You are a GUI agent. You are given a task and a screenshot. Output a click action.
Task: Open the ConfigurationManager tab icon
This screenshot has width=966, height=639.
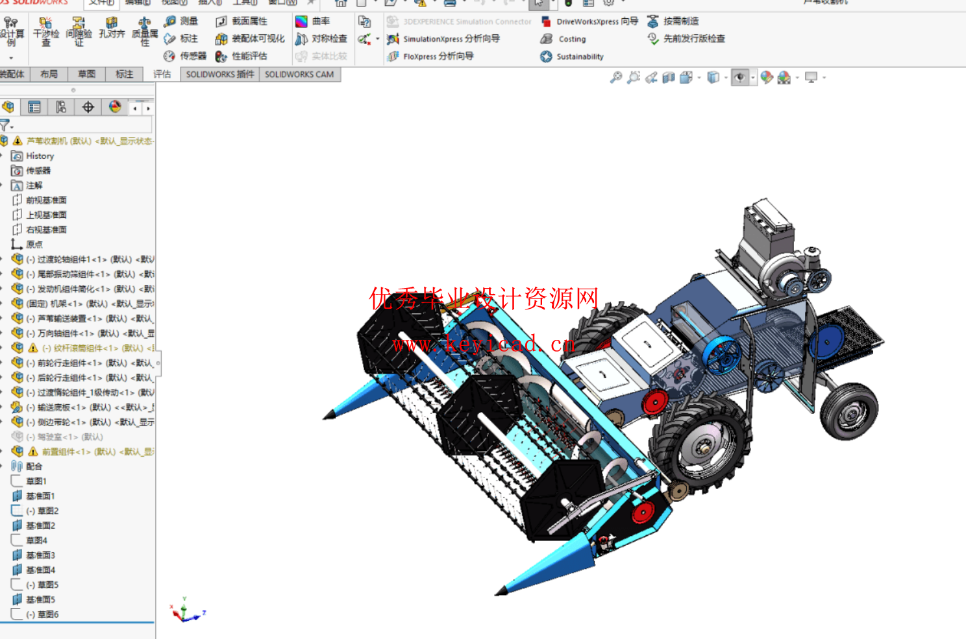point(61,107)
